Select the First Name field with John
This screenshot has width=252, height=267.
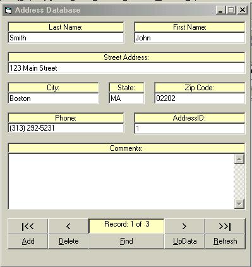coord(189,38)
